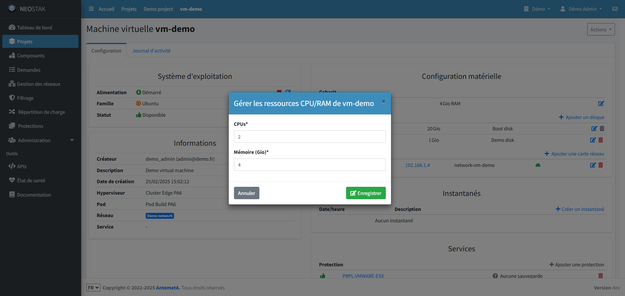Click the hamburger menu icon in top bar

[x=91, y=9]
